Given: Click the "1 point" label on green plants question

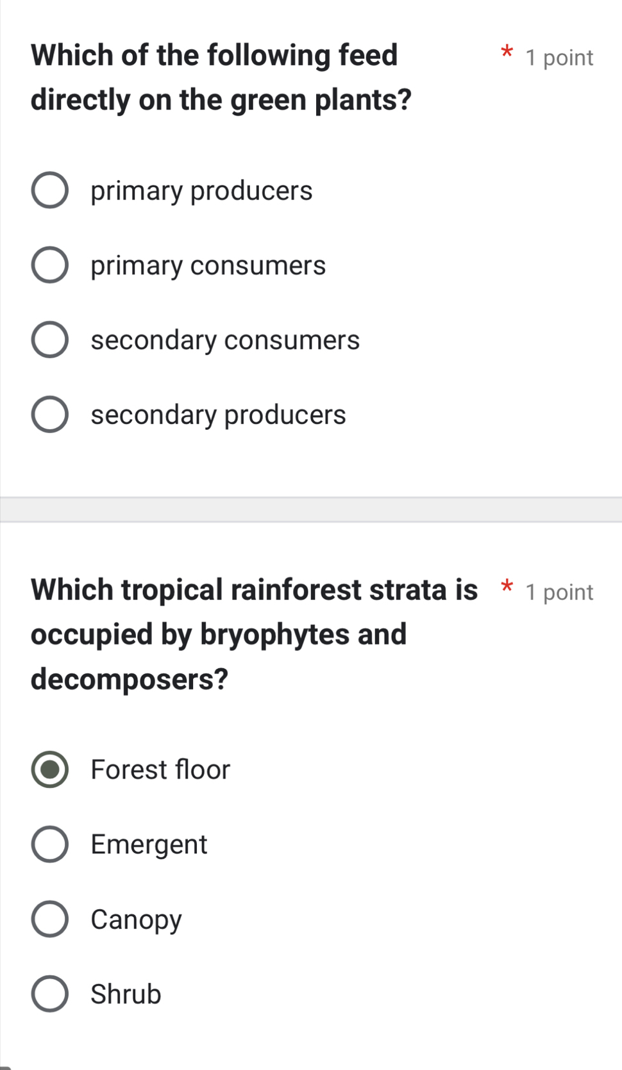Looking at the screenshot, I should click(x=559, y=58).
